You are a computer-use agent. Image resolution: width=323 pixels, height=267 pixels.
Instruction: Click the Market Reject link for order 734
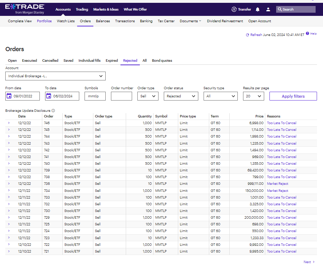point(278,191)
